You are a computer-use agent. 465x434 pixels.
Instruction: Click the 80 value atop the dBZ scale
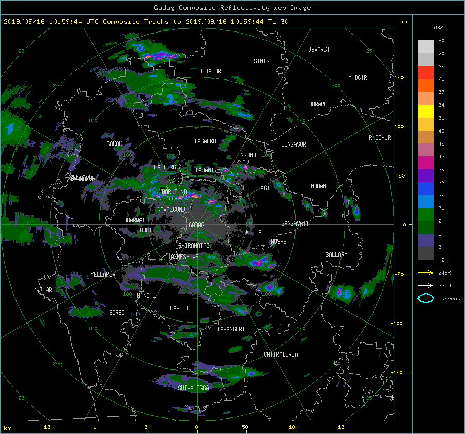click(x=441, y=41)
